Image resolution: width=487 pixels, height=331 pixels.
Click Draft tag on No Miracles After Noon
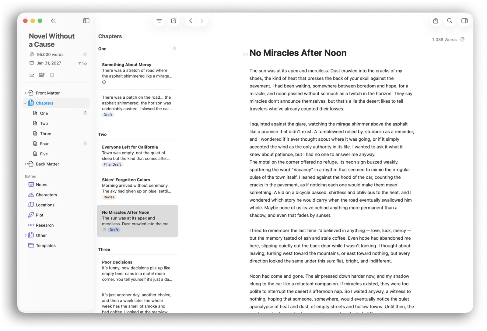114,230
